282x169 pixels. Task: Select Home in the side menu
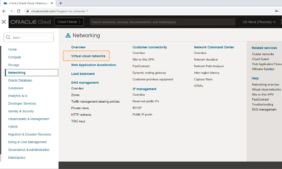12,49
